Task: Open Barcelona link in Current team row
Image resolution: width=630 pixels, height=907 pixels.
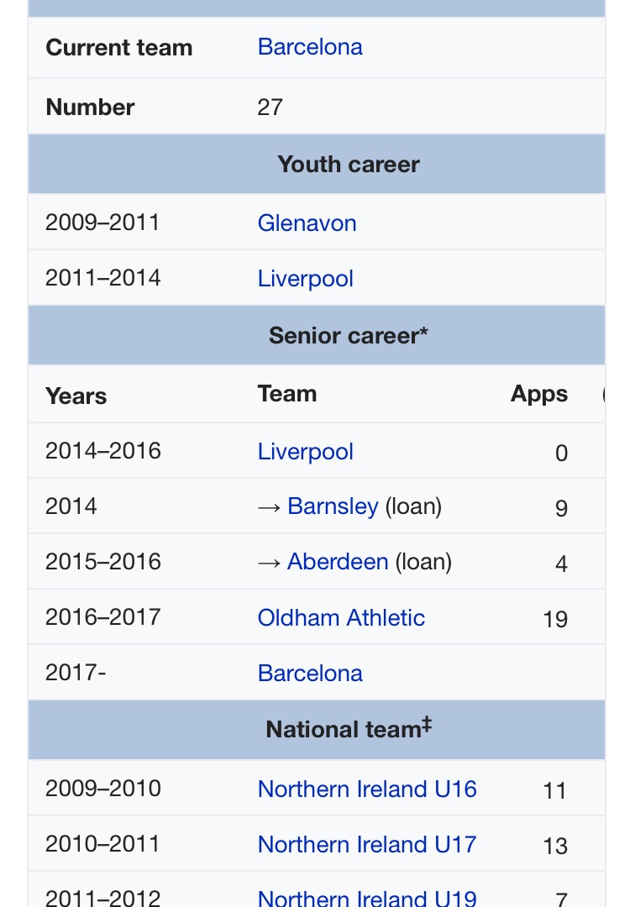Action: pos(310,47)
